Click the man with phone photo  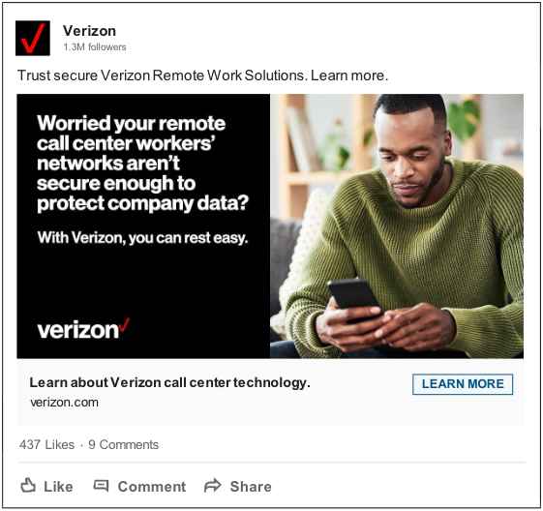click(397, 226)
